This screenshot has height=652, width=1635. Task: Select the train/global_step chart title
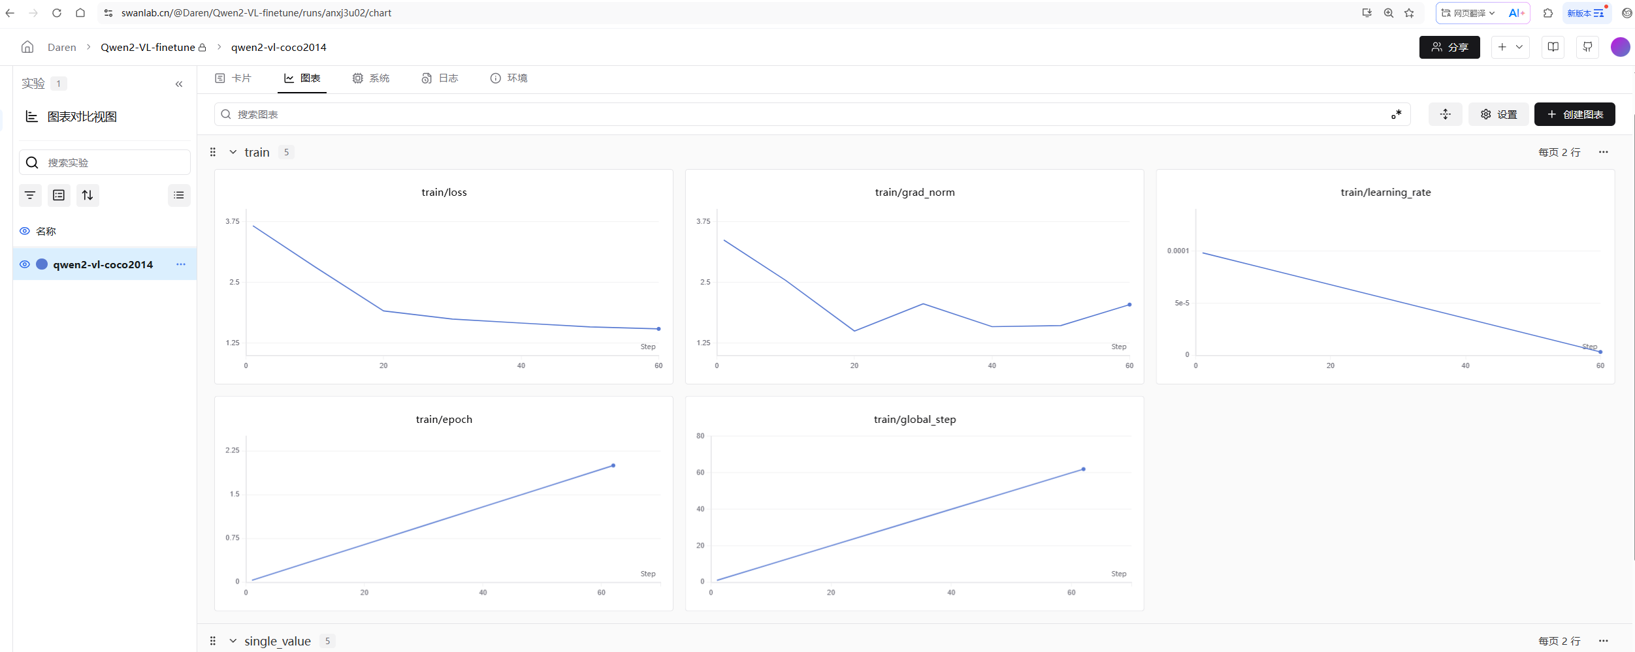pyautogui.click(x=915, y=420)
